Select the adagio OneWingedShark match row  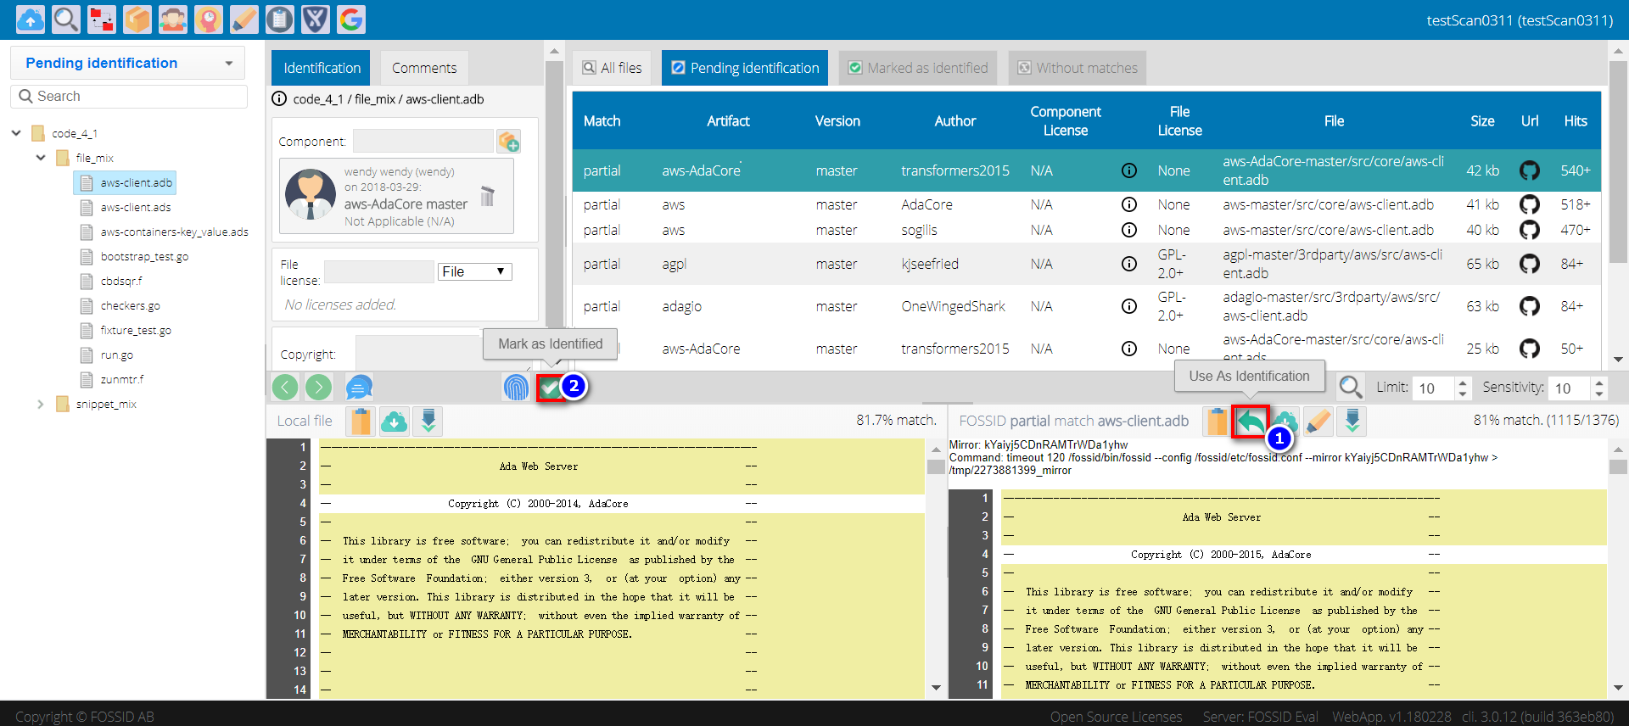(1087, 306)
